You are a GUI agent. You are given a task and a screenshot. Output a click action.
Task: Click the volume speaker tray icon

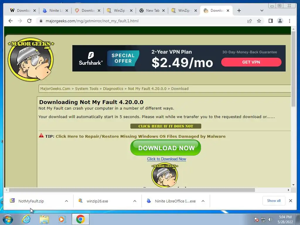click(270, 220)
